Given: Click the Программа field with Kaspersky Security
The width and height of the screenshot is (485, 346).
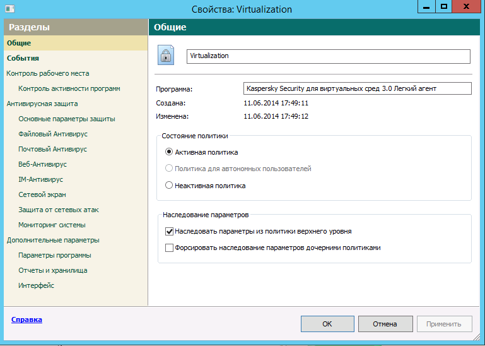Looking at the screenshot, I should 358,88.
